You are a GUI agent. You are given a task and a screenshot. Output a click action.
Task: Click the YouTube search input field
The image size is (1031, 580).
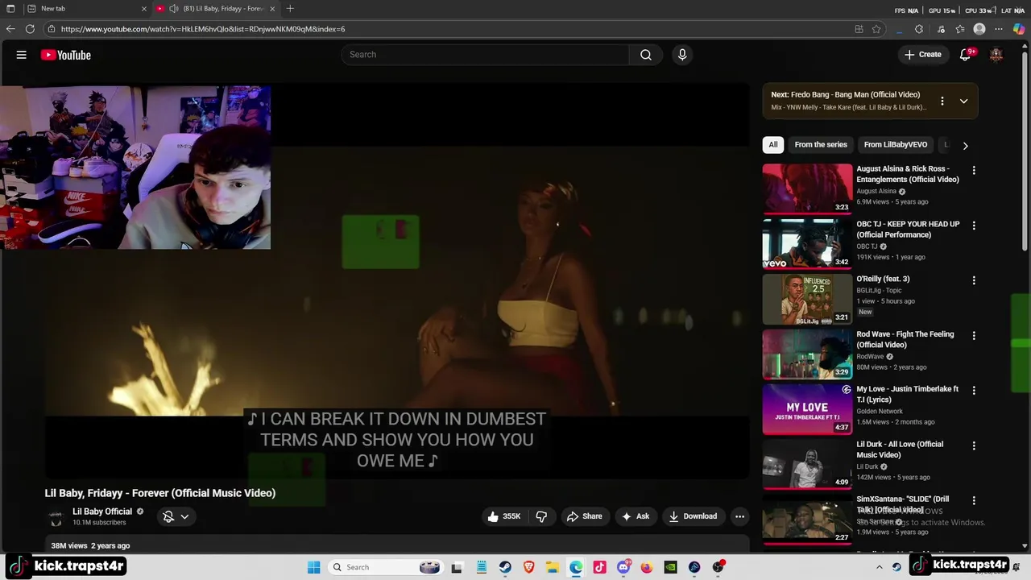tap(485, 55)
